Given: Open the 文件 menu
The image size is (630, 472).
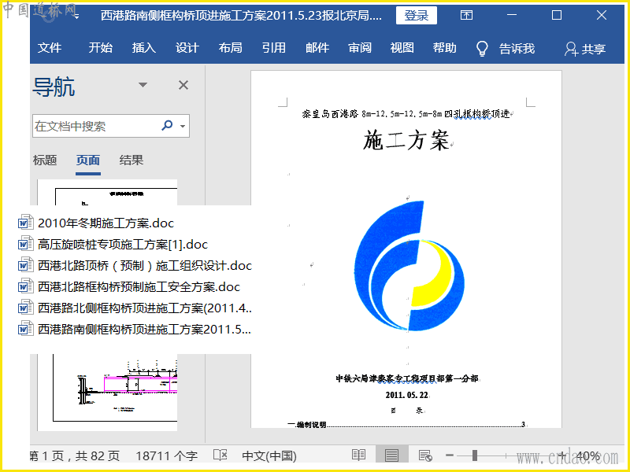Looking at the screenshot, I should 50,48.
